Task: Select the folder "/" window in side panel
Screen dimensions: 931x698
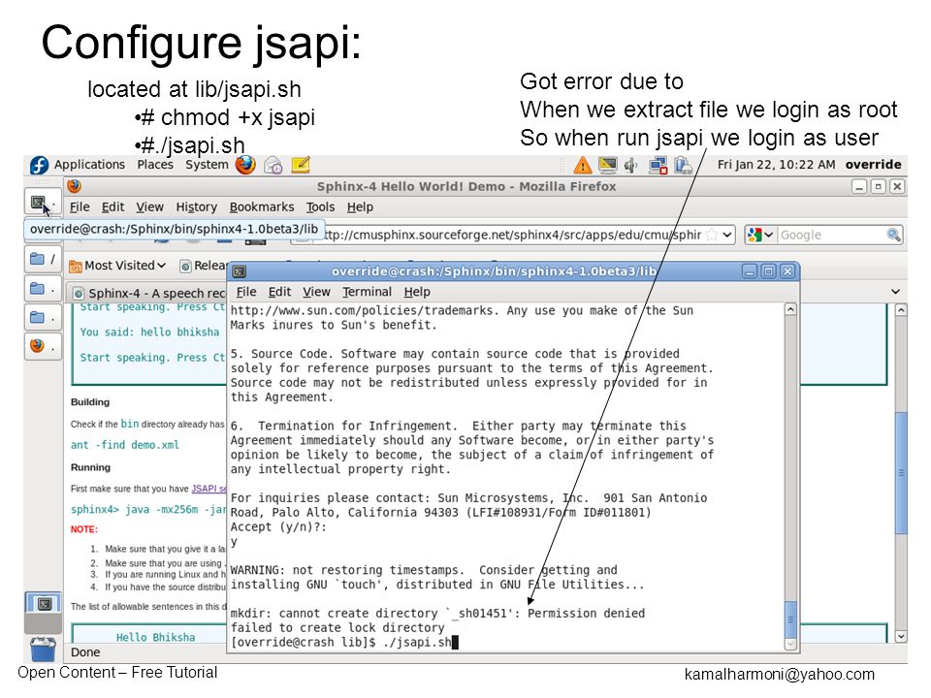Action: point(43,259)
